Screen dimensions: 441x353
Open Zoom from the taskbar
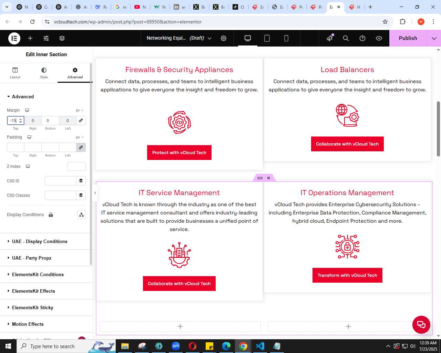coord(176,346)
